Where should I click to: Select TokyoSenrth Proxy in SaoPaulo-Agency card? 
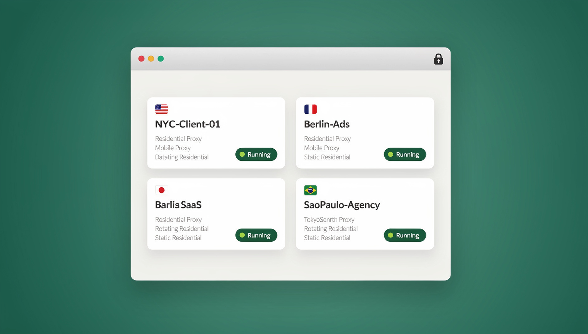(x=329, y=220)
